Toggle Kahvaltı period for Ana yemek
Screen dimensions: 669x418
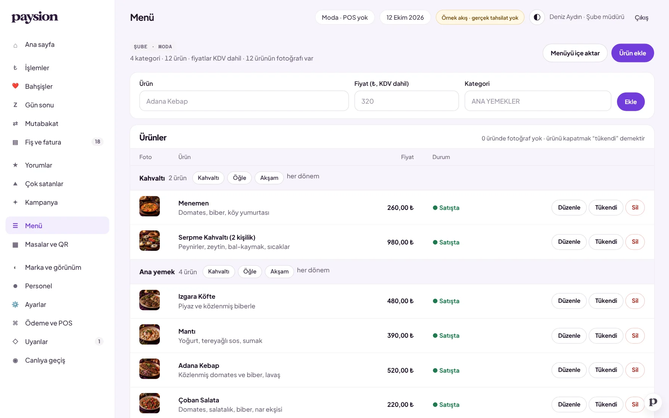219,272
